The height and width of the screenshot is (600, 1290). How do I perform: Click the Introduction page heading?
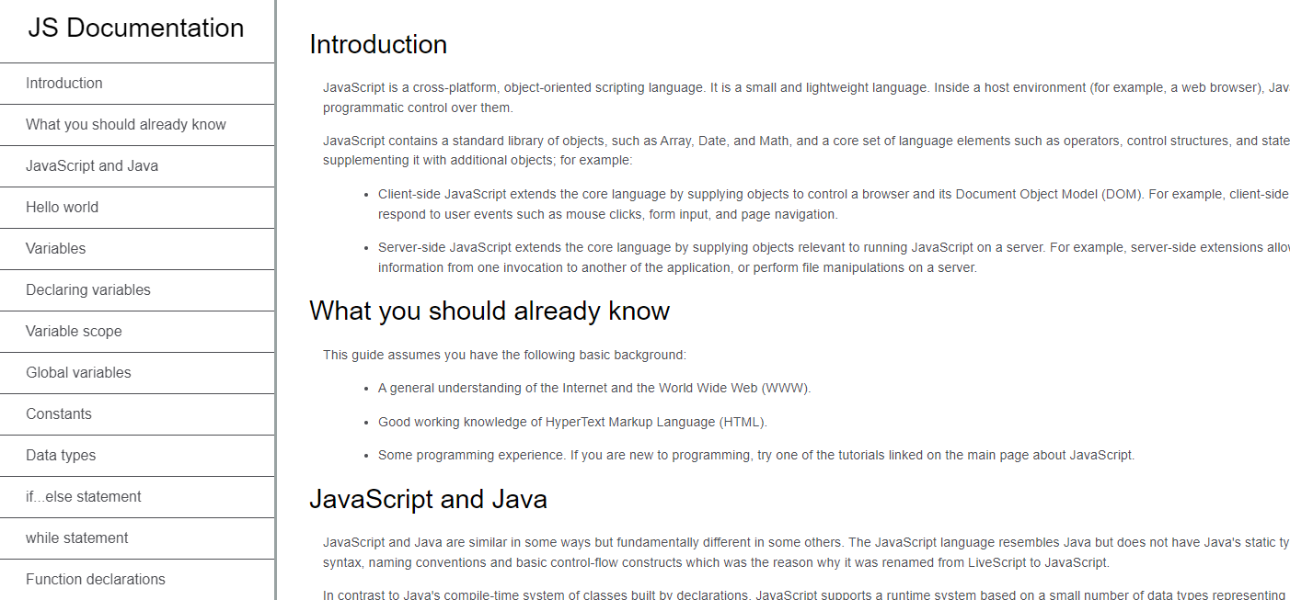pos(378,44)
